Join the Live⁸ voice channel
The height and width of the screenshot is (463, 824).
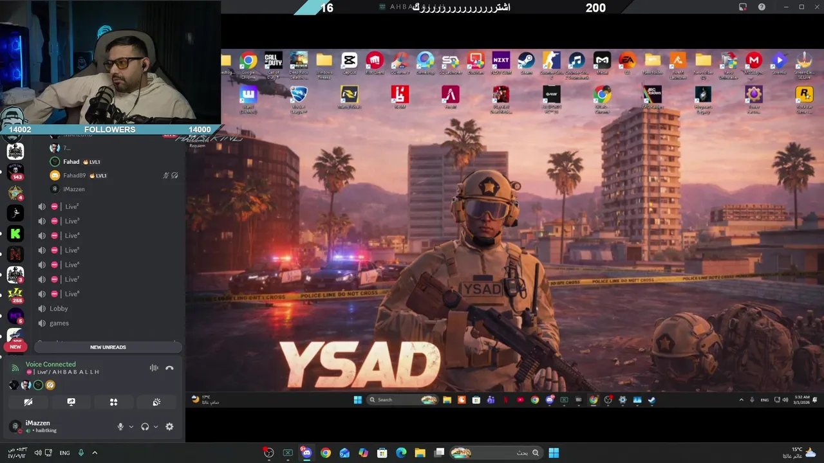[x=108, y=294]
